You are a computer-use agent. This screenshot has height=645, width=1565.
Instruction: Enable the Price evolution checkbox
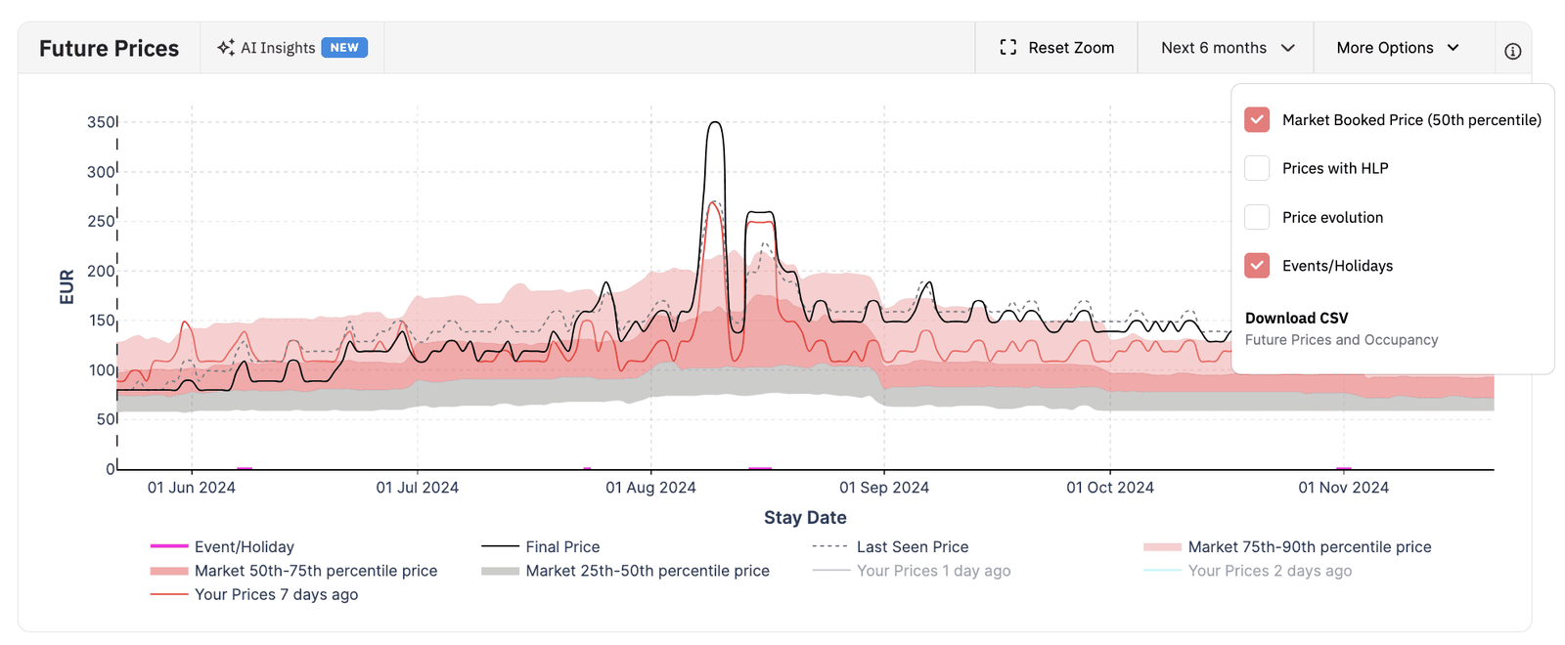tap(1257, 217)
